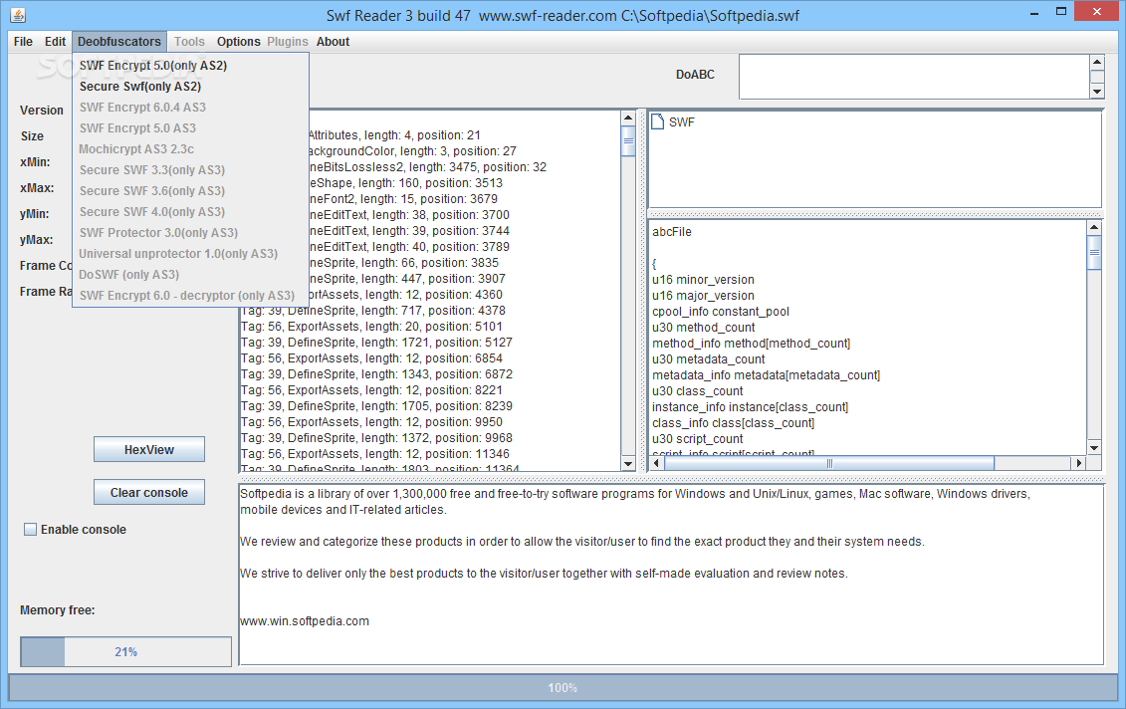
Task: Click 'u30 method_count' line
Action: click(703, 327)
